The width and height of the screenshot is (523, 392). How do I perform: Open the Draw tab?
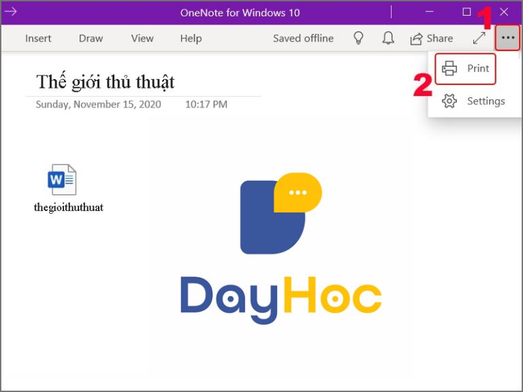click(x=91, y=38)
